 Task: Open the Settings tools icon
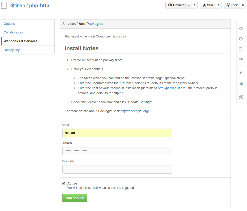241,97
